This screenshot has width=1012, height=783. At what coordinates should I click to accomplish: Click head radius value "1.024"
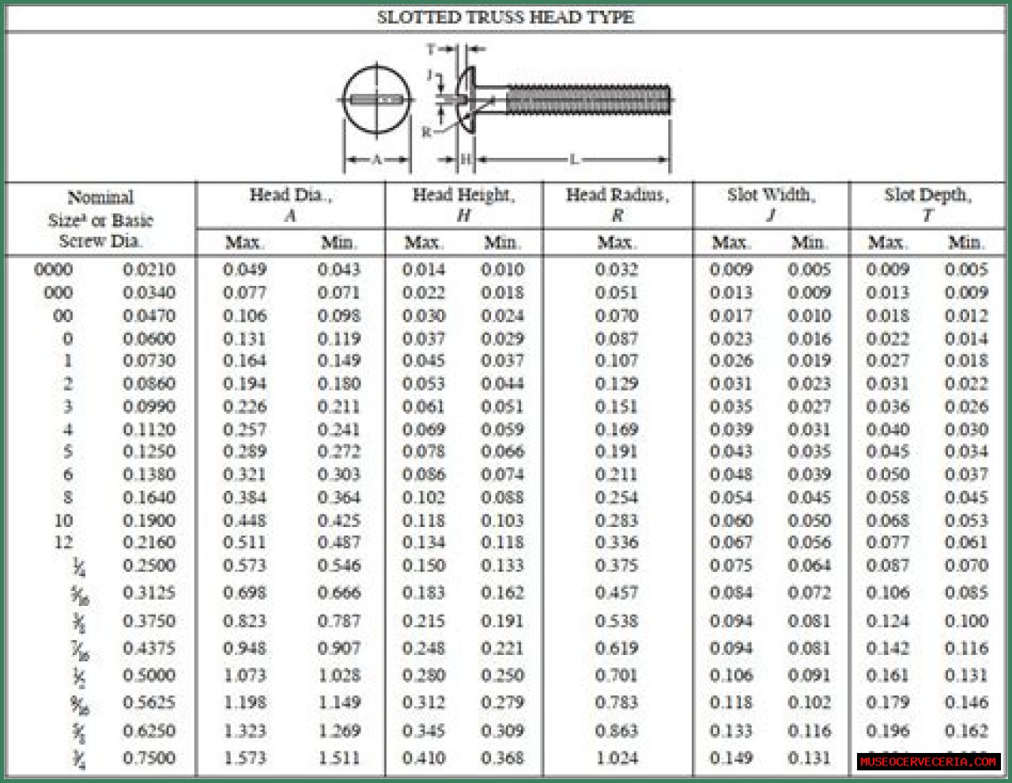(617, 759)
